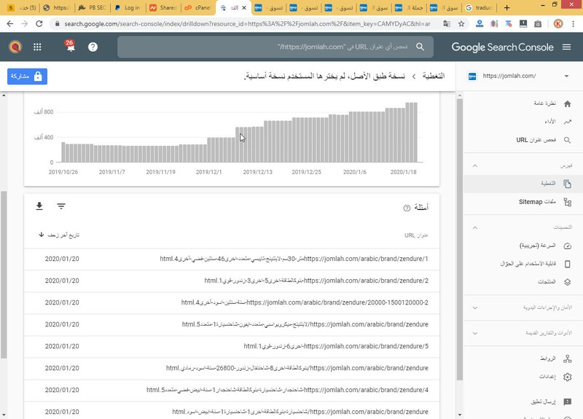This screenshot has height=419, width=583.
Task: Click the home icon for نظرة عامة
Action: pyautogui.click(x=568, y=103)
